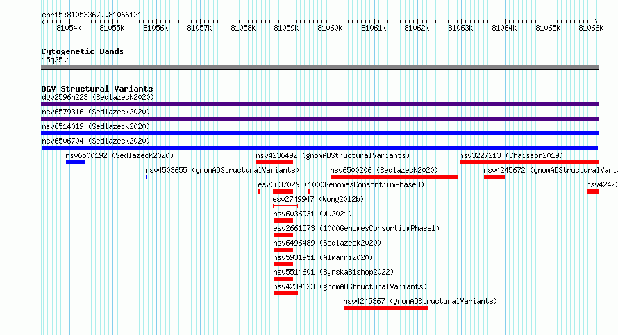Click the 81066k ruler tick label

591,28
